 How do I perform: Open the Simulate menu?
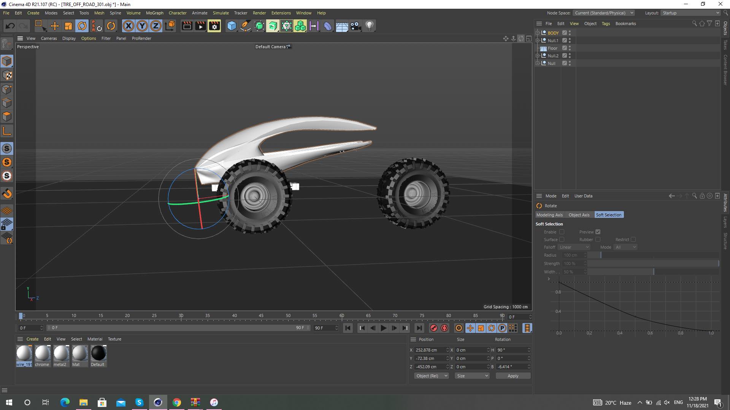(x=221, y=13)
